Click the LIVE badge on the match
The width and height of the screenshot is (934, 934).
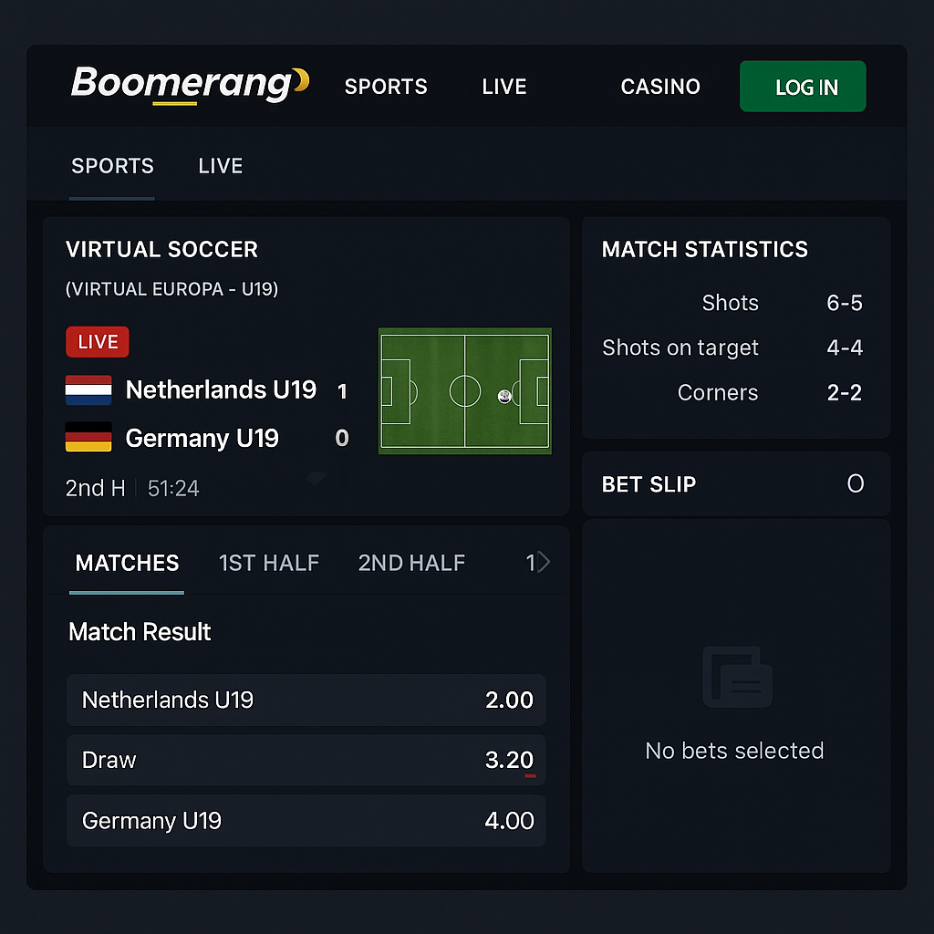click(x=97, y=341)
